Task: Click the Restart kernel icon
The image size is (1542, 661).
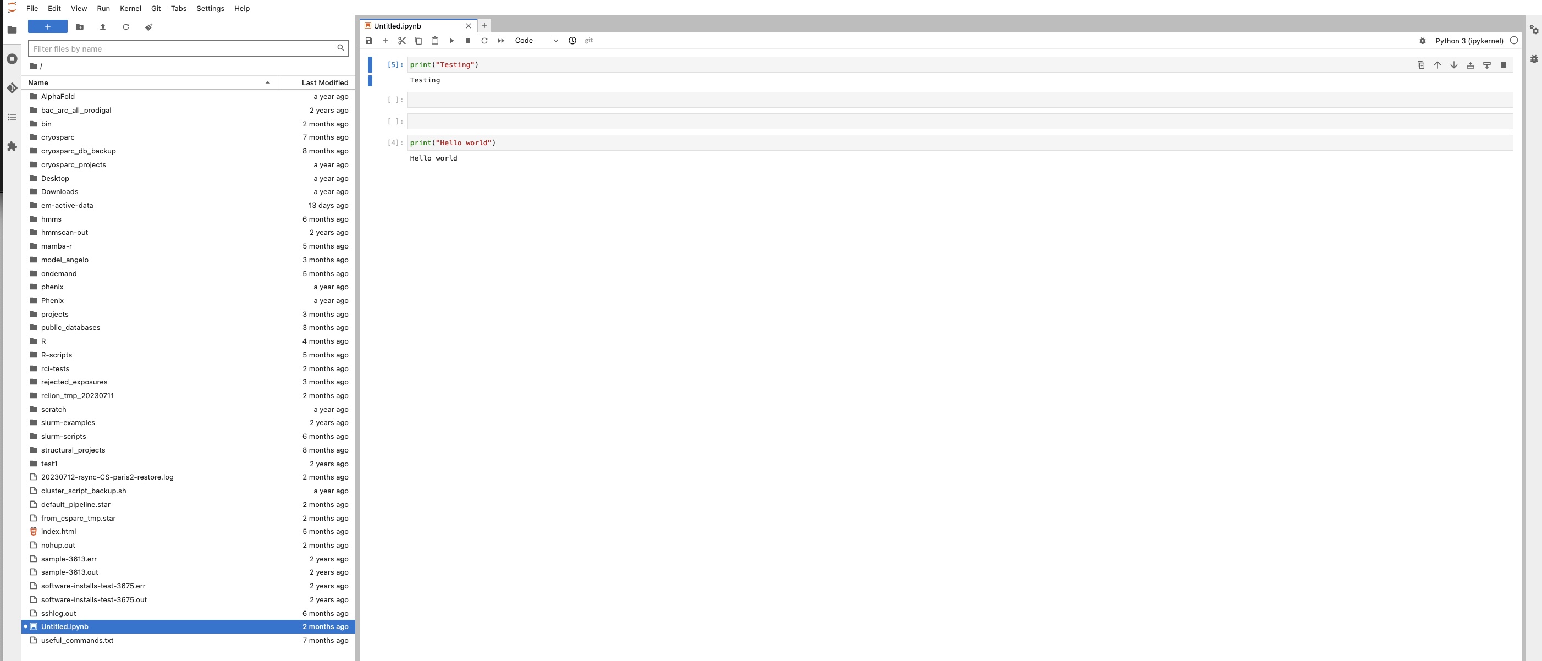Action: (484, 40)
